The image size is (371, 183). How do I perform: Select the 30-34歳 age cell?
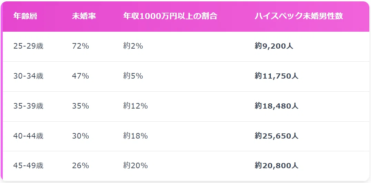coord(28,76)
